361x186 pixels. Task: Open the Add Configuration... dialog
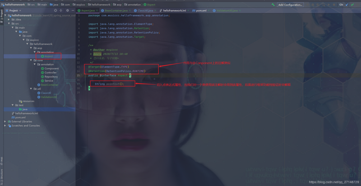click(x=290, y=5)
